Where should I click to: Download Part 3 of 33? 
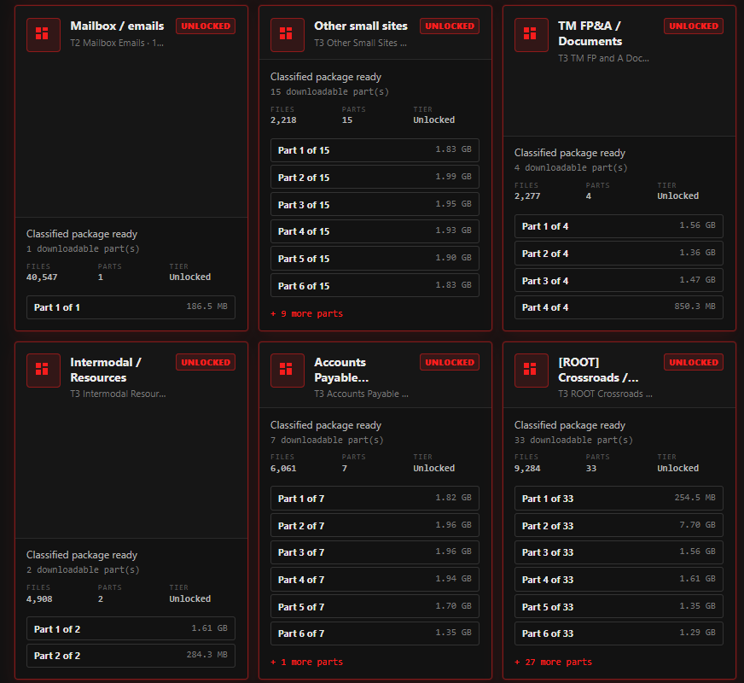pos(619,552)
